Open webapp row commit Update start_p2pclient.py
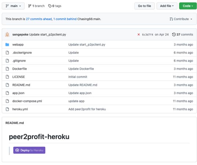The width and height of the screenshot is (197, 165). 87,44
